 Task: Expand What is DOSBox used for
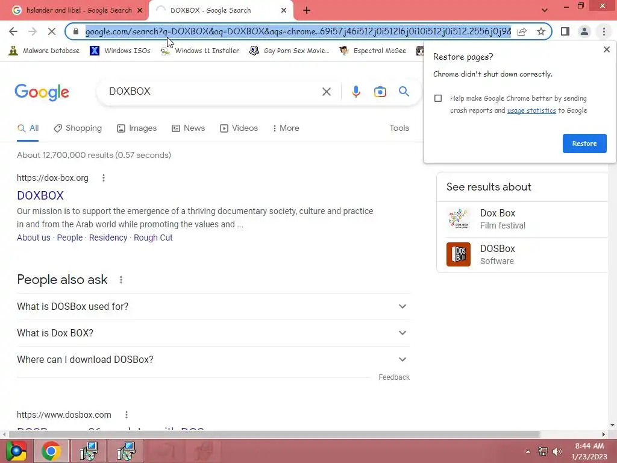[213, 306]
